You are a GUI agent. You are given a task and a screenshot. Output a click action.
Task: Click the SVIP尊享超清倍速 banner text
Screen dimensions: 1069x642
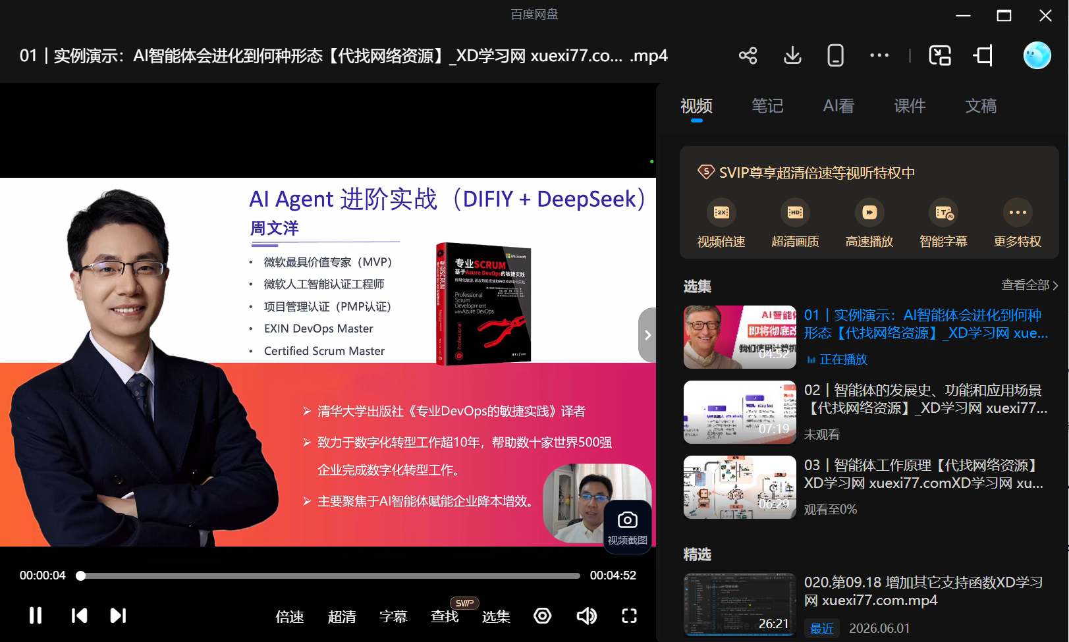tap(817, 173)
